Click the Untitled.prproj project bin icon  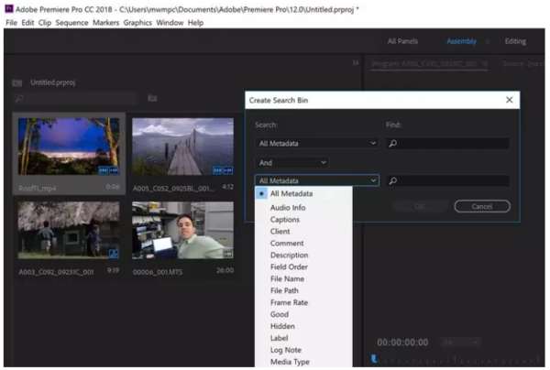17,83
